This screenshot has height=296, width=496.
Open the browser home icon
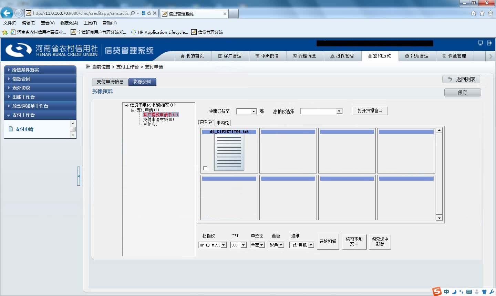coord(474,13)
